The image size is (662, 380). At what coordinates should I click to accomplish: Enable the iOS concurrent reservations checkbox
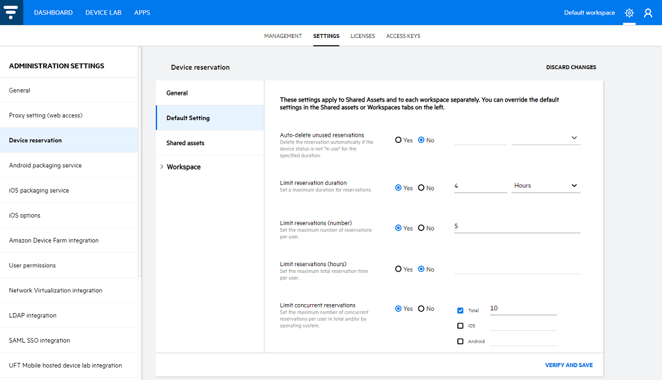tap(460, 326)
